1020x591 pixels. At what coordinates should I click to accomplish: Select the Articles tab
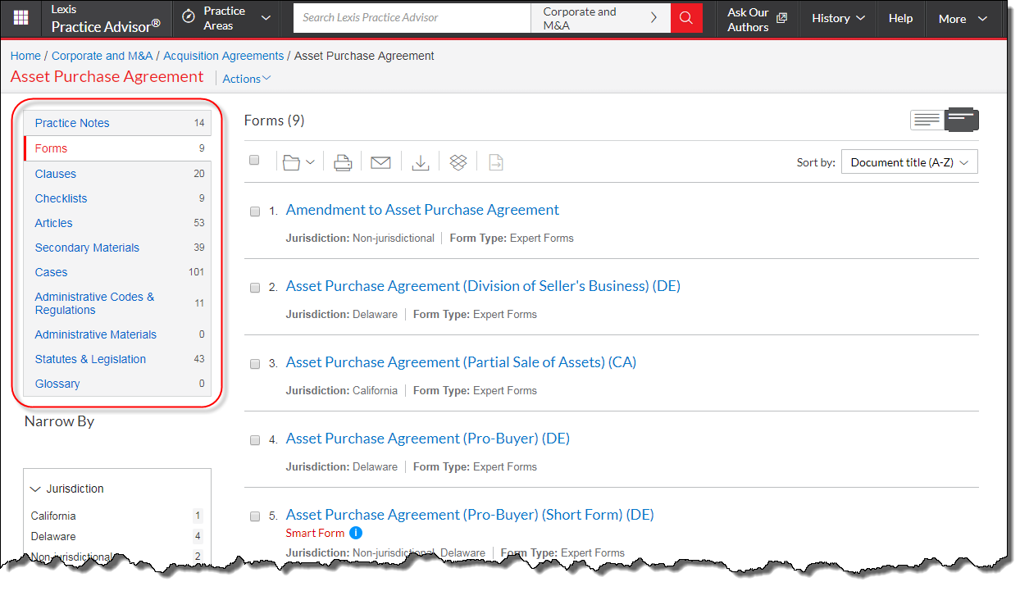117,223
